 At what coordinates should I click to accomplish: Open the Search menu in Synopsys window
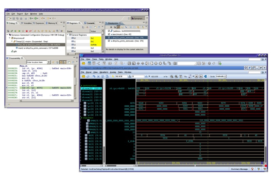pyautogui.click(x=20, y=14)
